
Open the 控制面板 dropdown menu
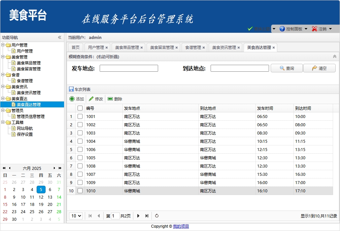[293, 29]
